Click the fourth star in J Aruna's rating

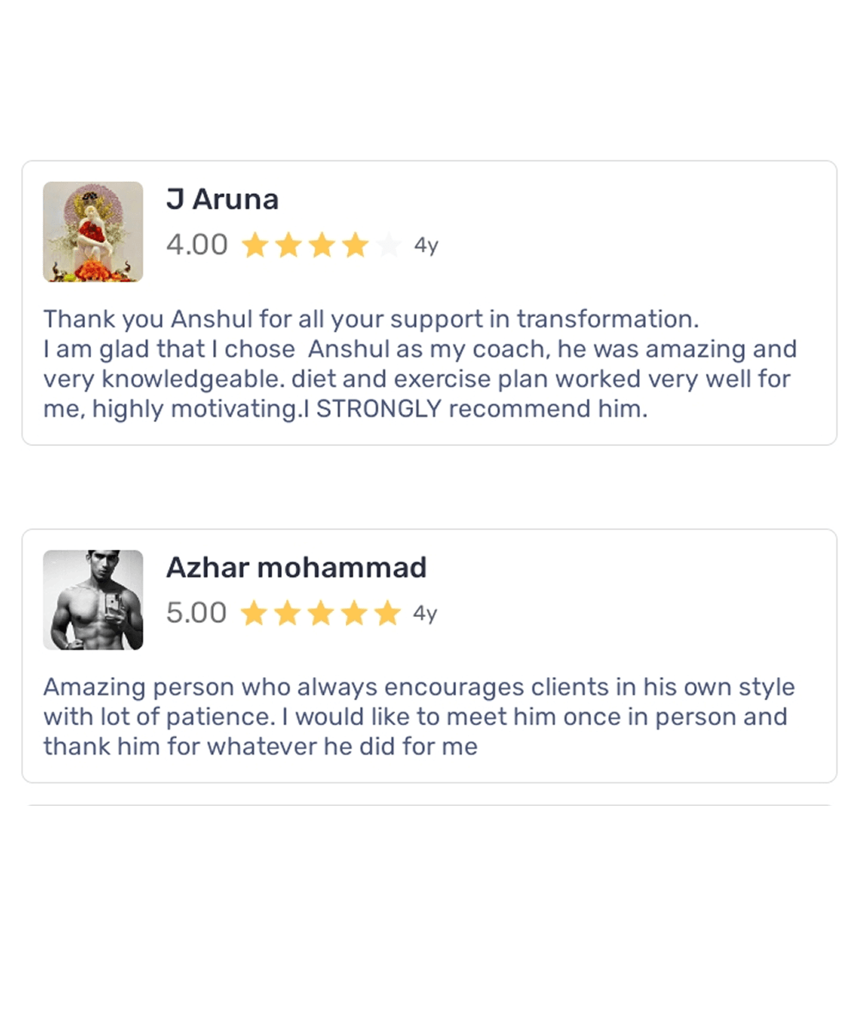[355, 246]
